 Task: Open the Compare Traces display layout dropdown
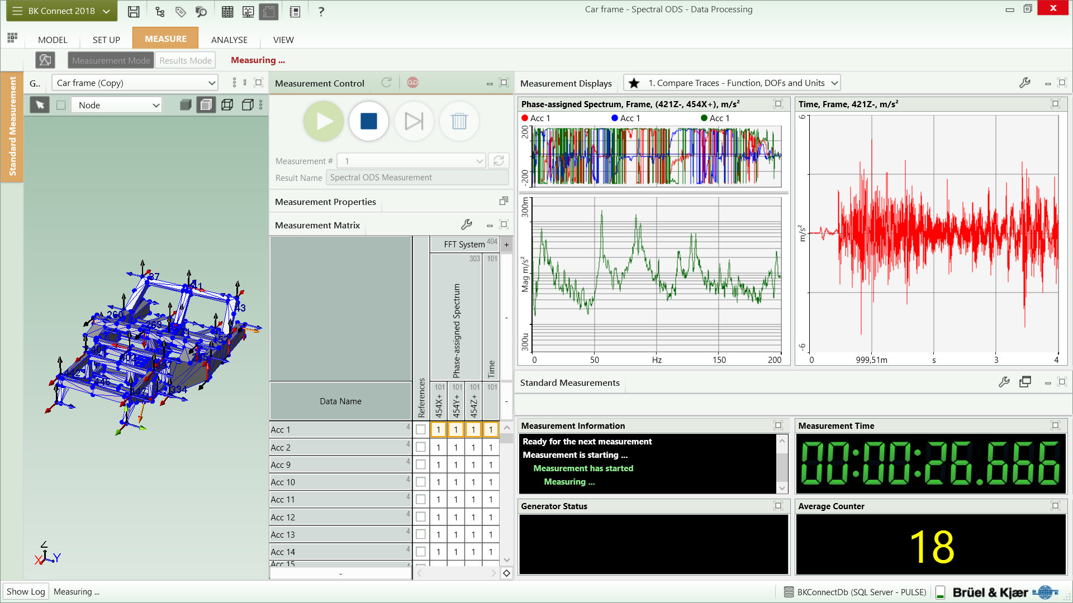(x=834, y=83)
